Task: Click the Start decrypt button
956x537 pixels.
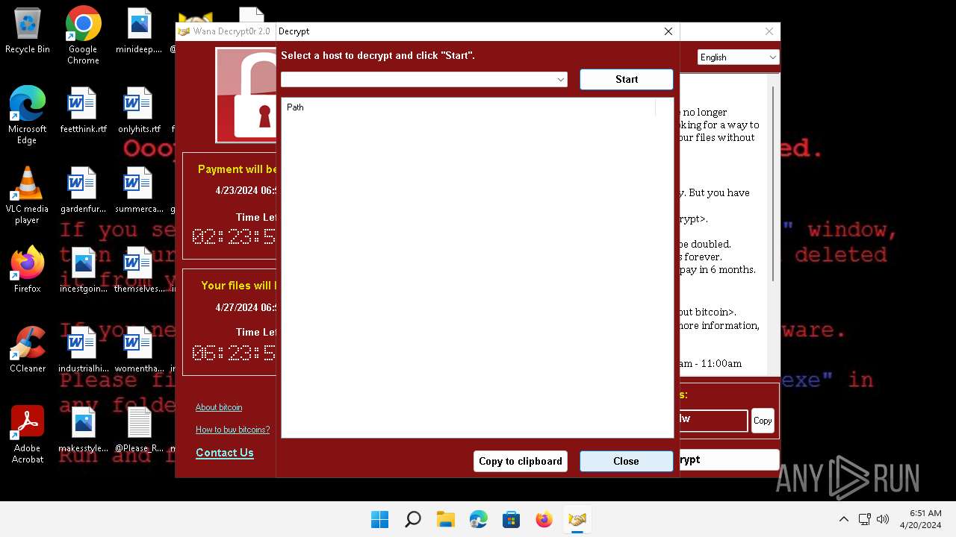Action: point(626,79)
